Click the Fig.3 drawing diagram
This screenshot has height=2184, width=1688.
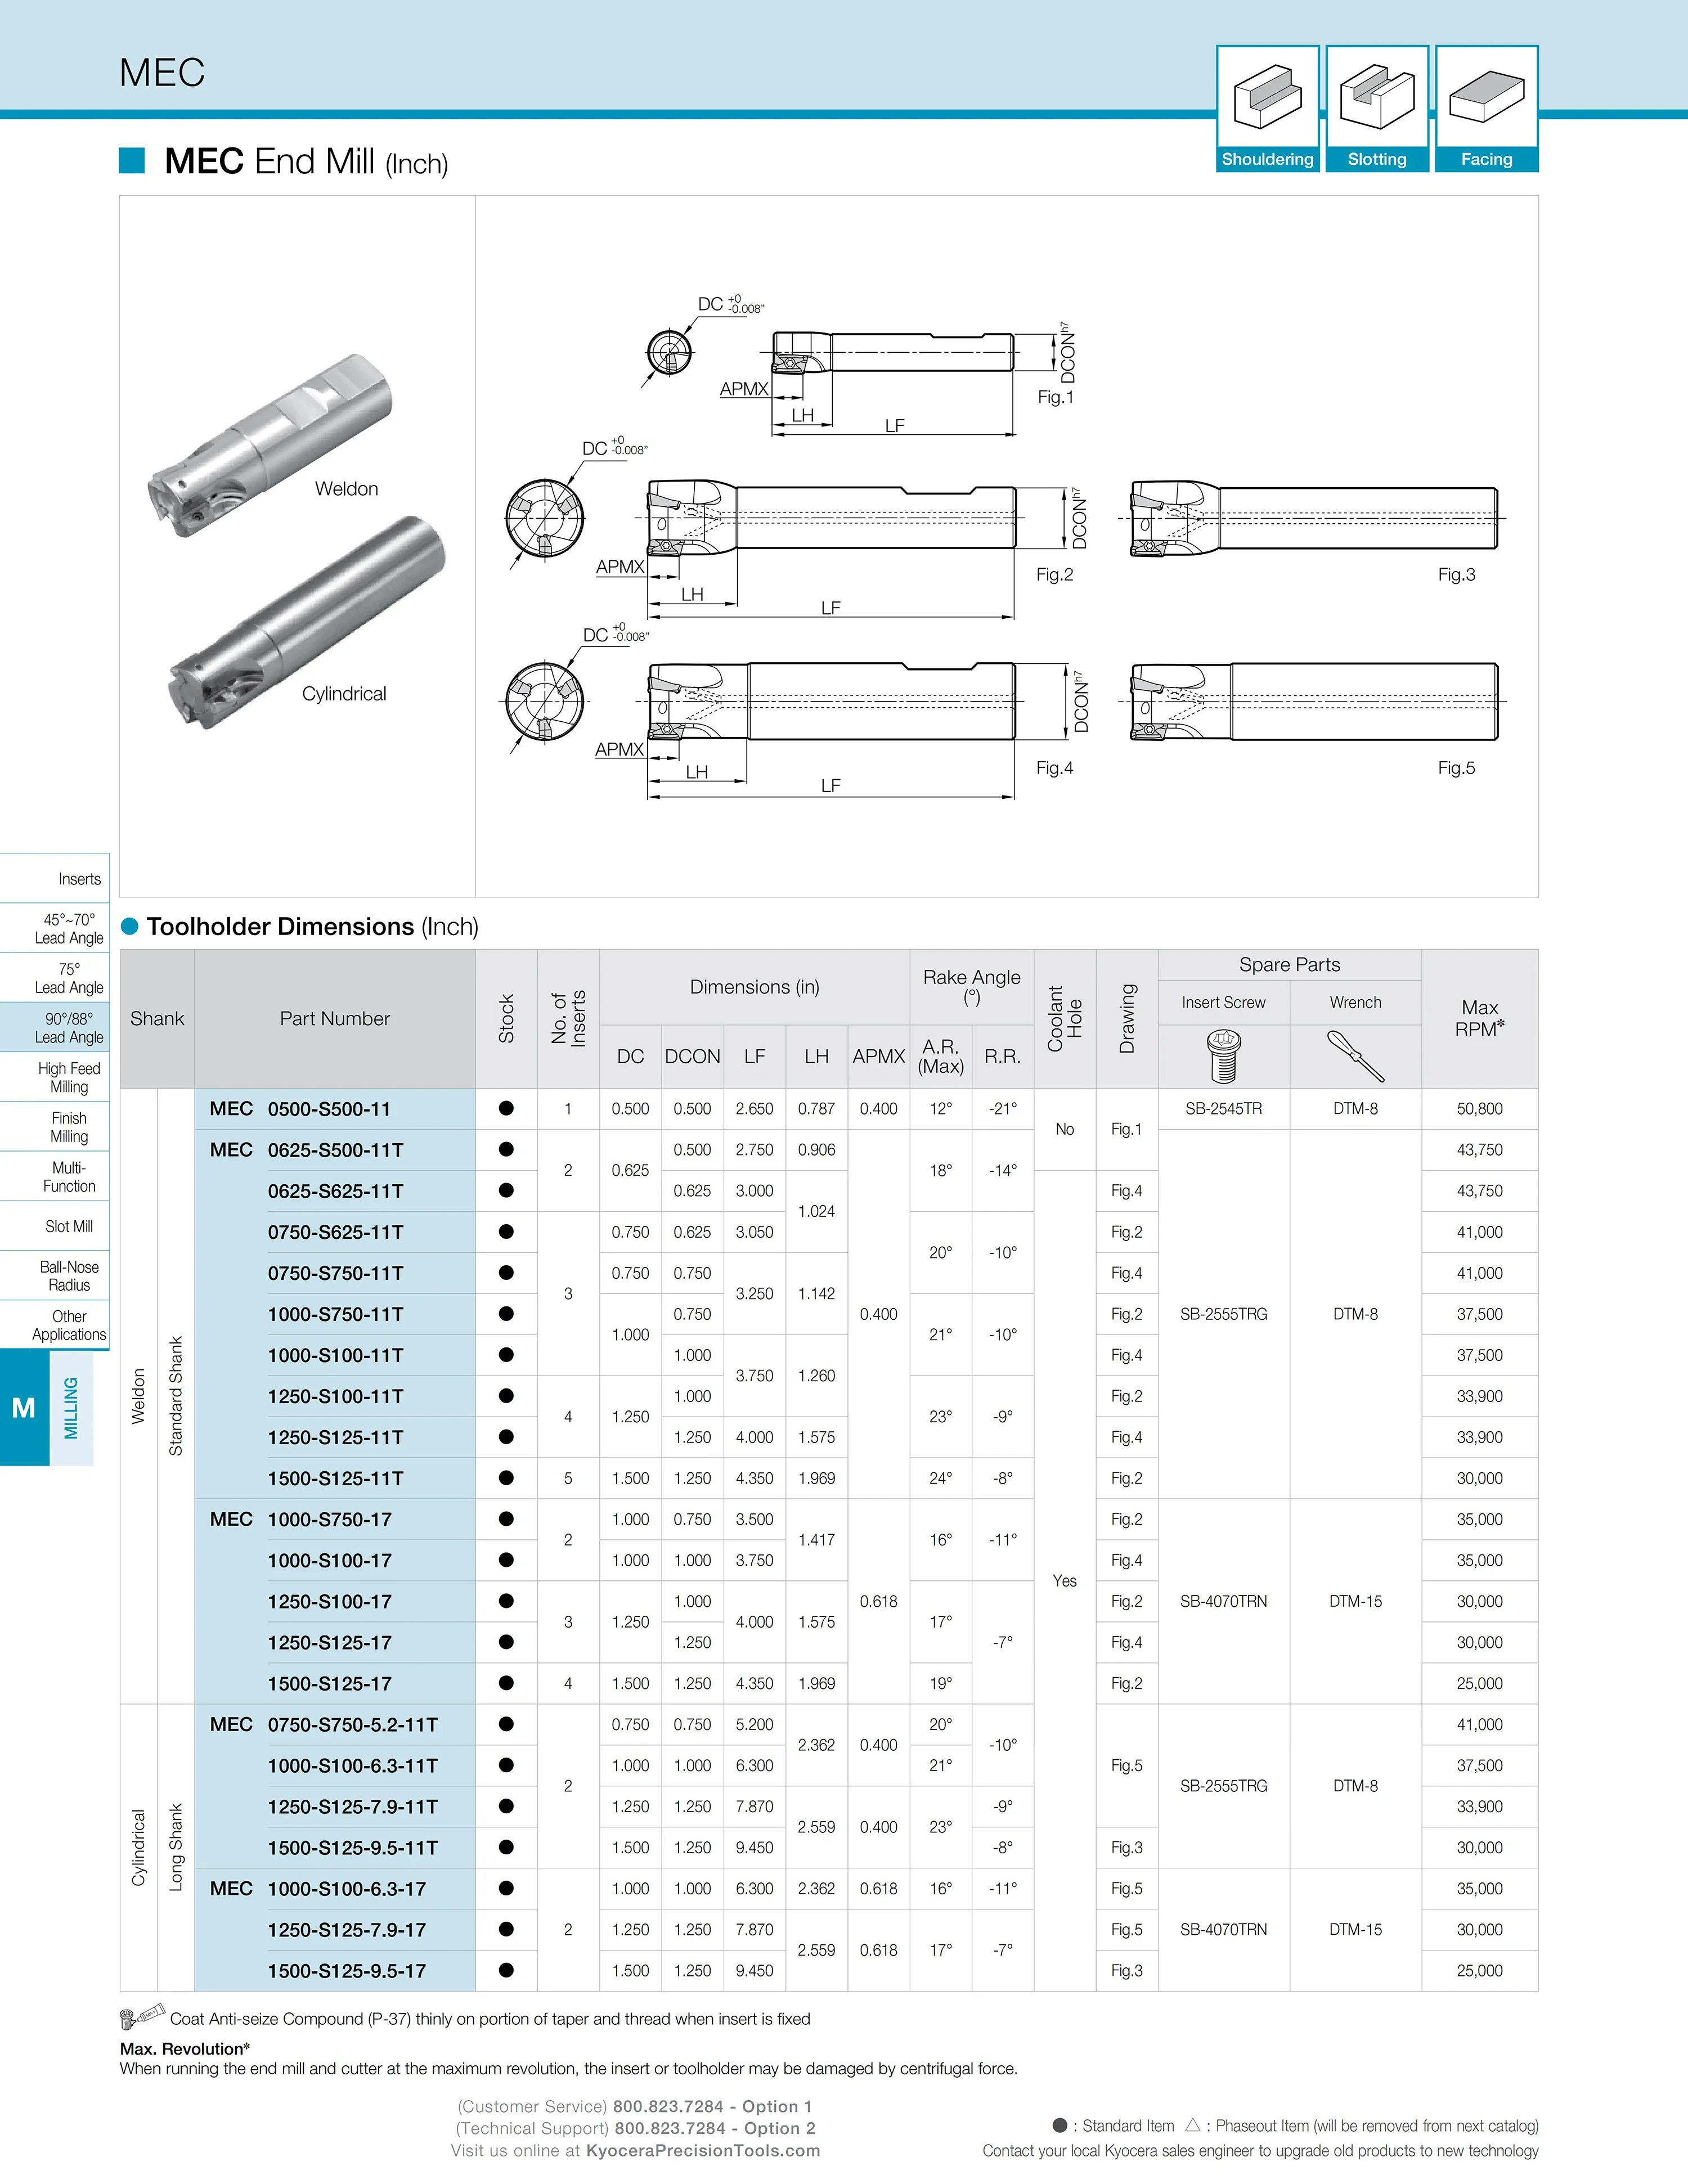(x=1315, y=519)
